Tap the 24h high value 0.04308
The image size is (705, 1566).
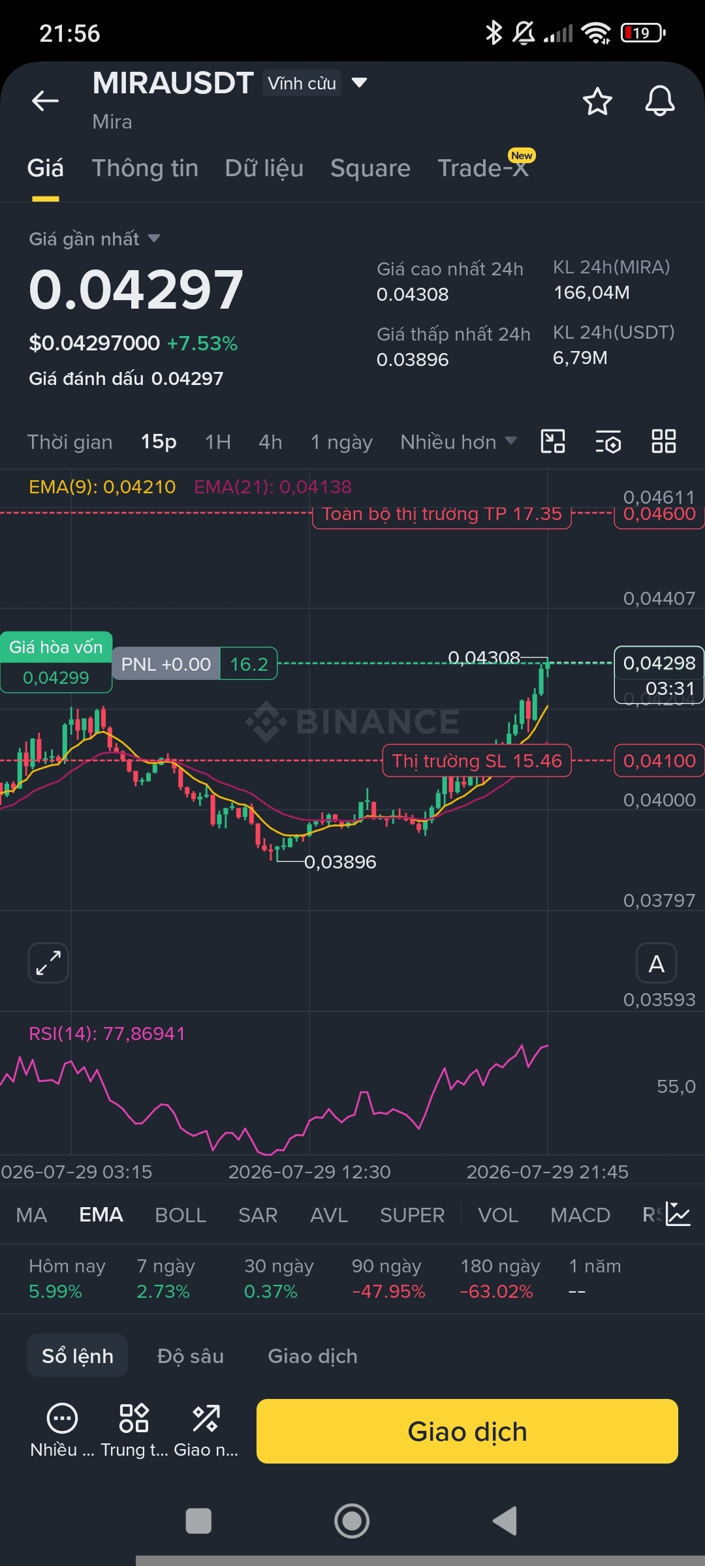(413, 294)
